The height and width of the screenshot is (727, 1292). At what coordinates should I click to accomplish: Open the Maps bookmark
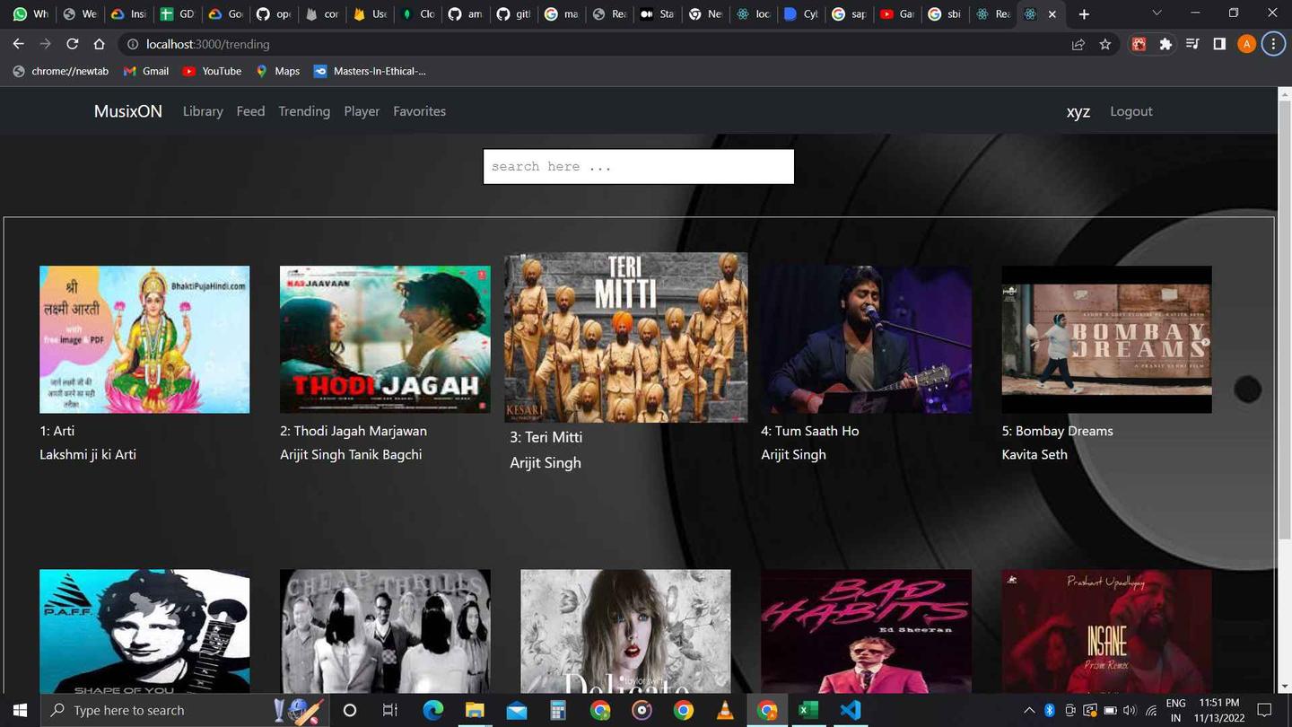[277, 71]
